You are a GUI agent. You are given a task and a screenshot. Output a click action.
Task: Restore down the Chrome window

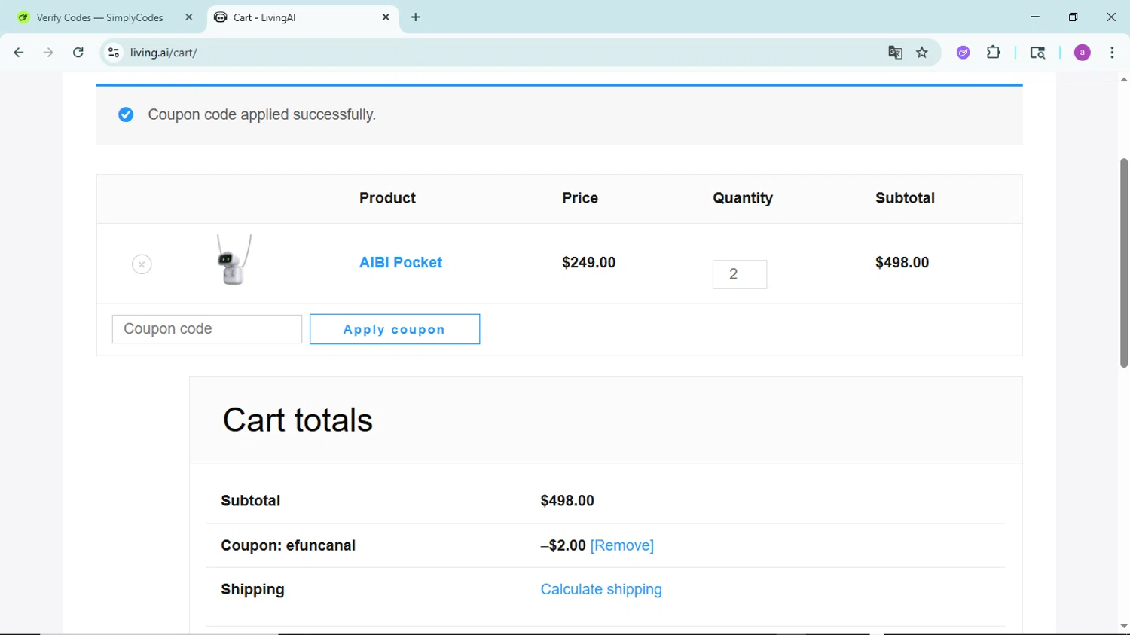click(1073, 17)
